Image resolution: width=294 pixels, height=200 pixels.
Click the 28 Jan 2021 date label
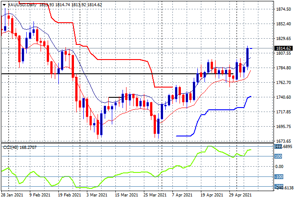pos(12,195)
